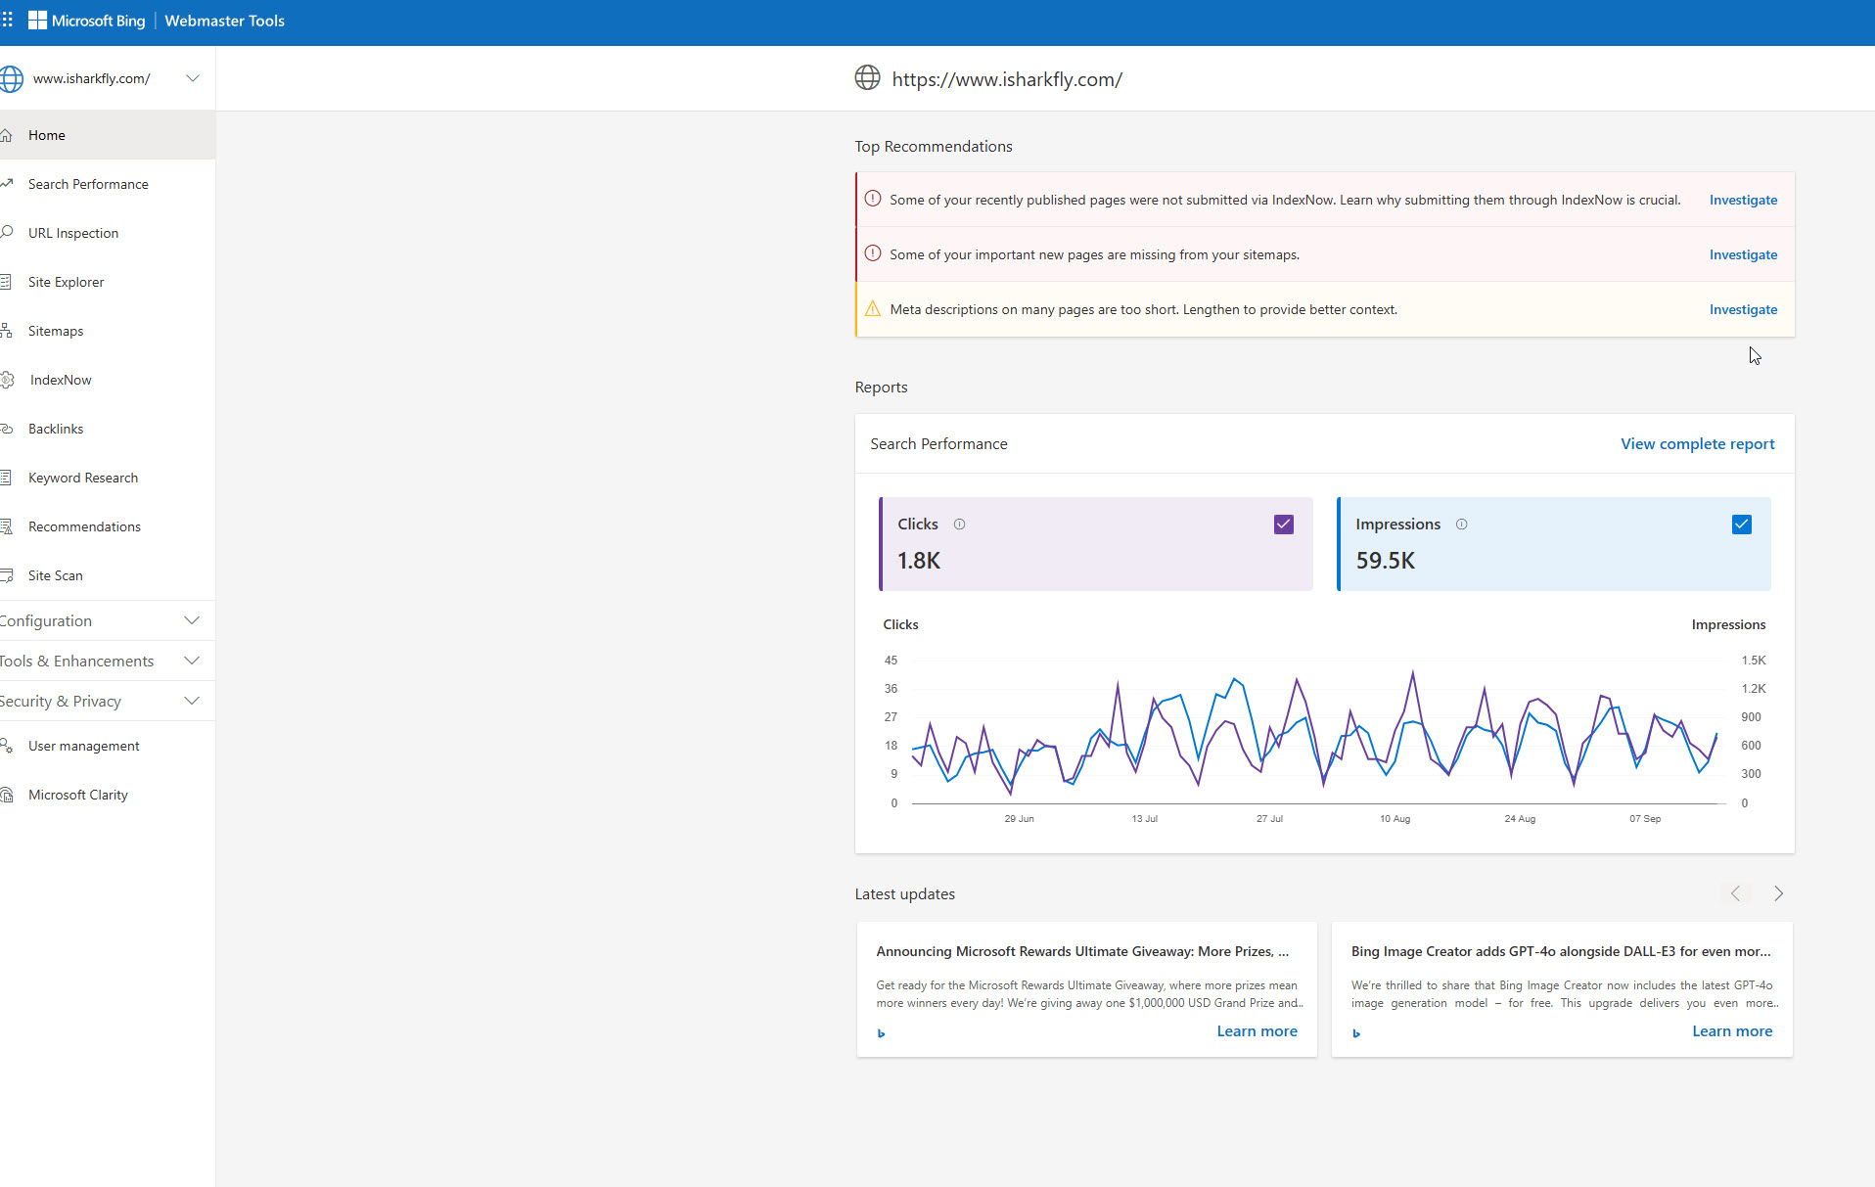This screenshot has height=1187, width=1875.
Task: Go to Search Performance
Action: tap(108, 184)
